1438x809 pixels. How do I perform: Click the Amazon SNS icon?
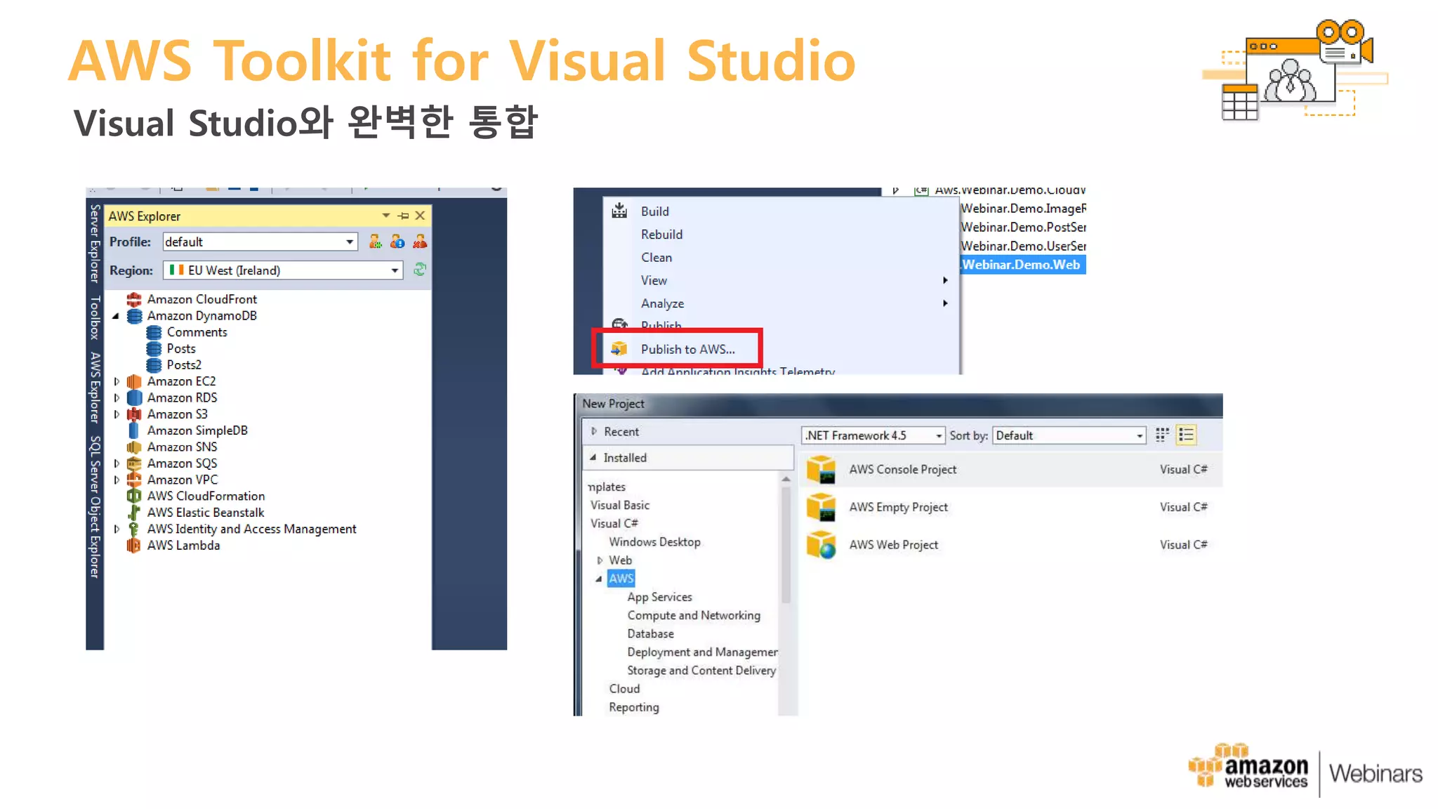point(134,447)
